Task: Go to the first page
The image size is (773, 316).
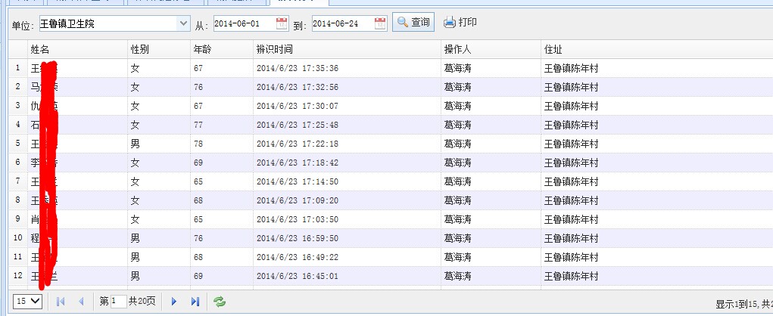Action: click(x=61, y=302)
